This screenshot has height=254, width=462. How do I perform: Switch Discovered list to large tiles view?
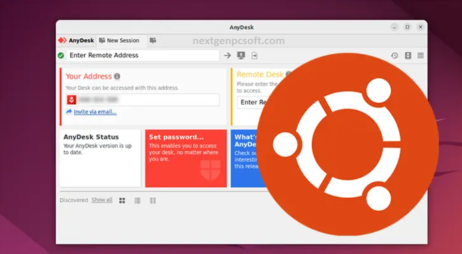click(x=122, y=201)
